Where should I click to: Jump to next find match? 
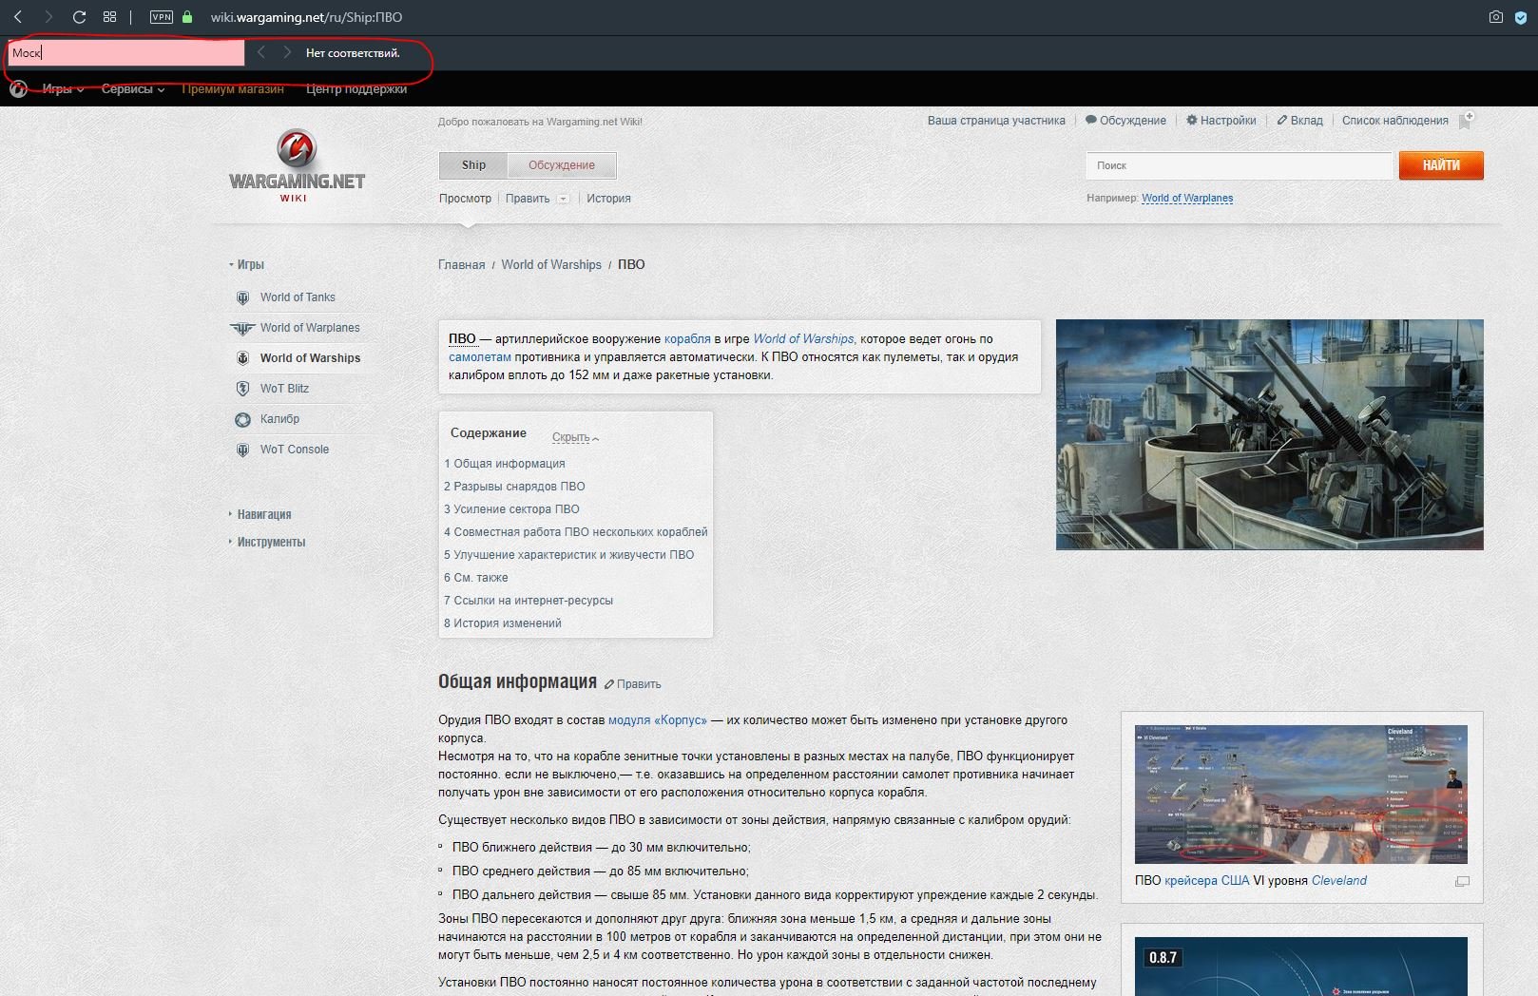[x=287, y=52]
